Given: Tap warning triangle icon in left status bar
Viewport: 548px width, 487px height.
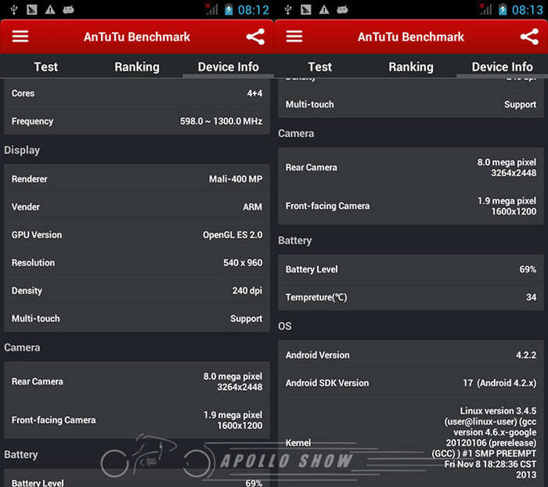Looking at the screenshot, I should (50, 9).
